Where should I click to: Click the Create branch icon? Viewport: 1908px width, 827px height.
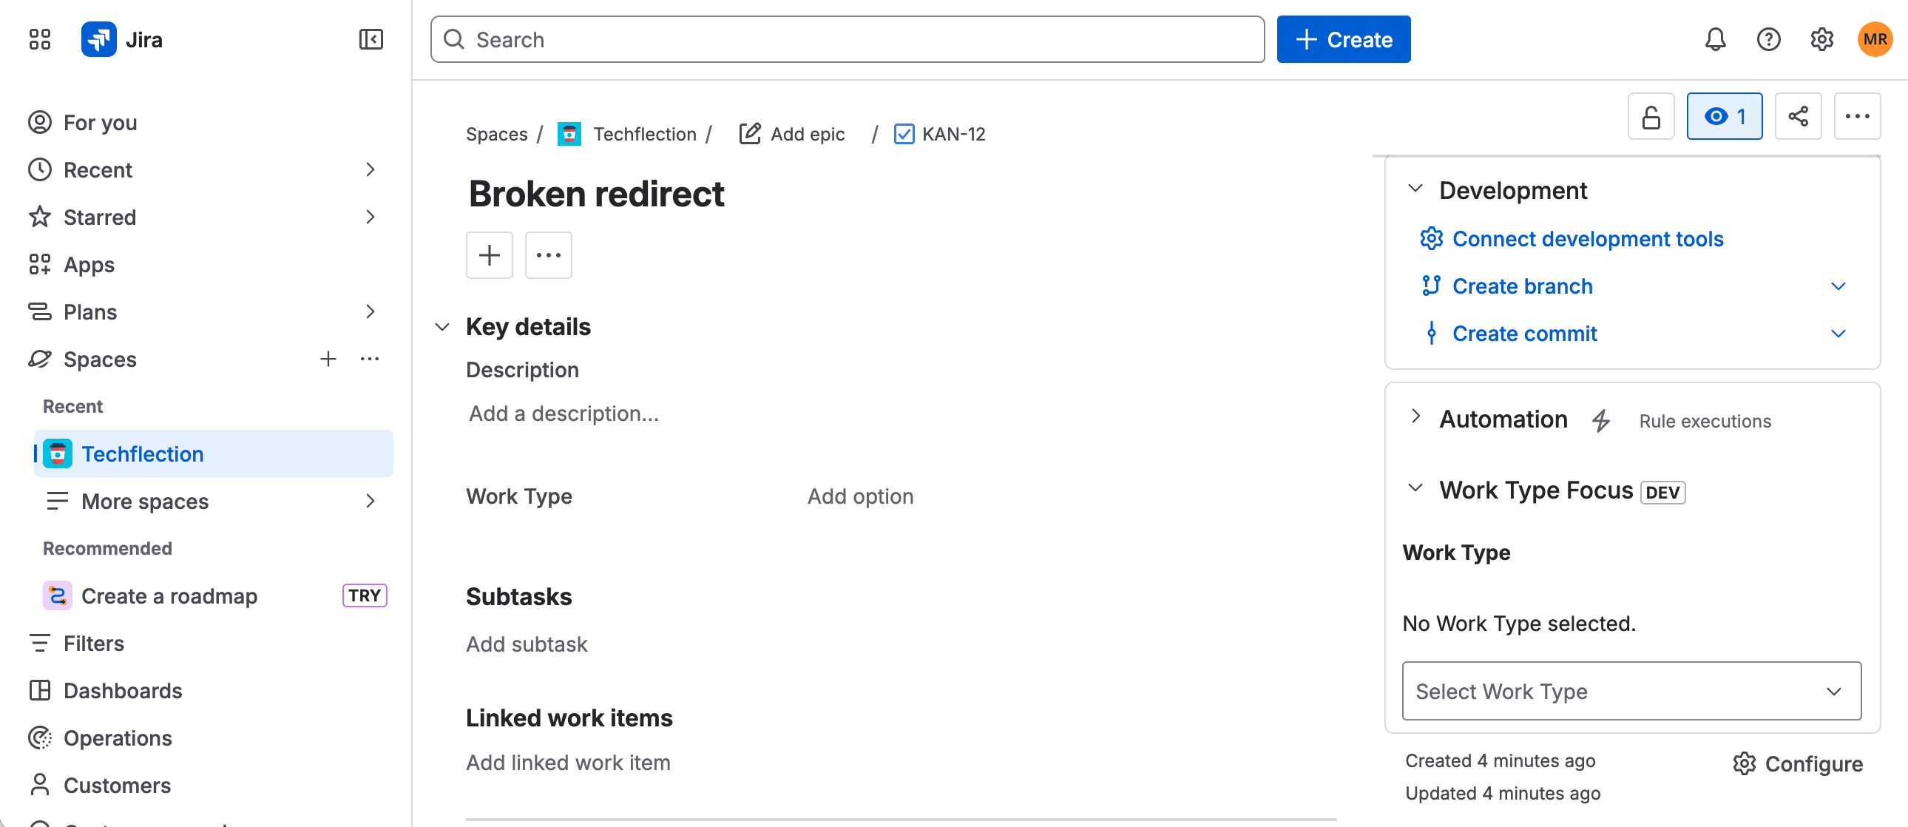click(x=1431, y=286)
